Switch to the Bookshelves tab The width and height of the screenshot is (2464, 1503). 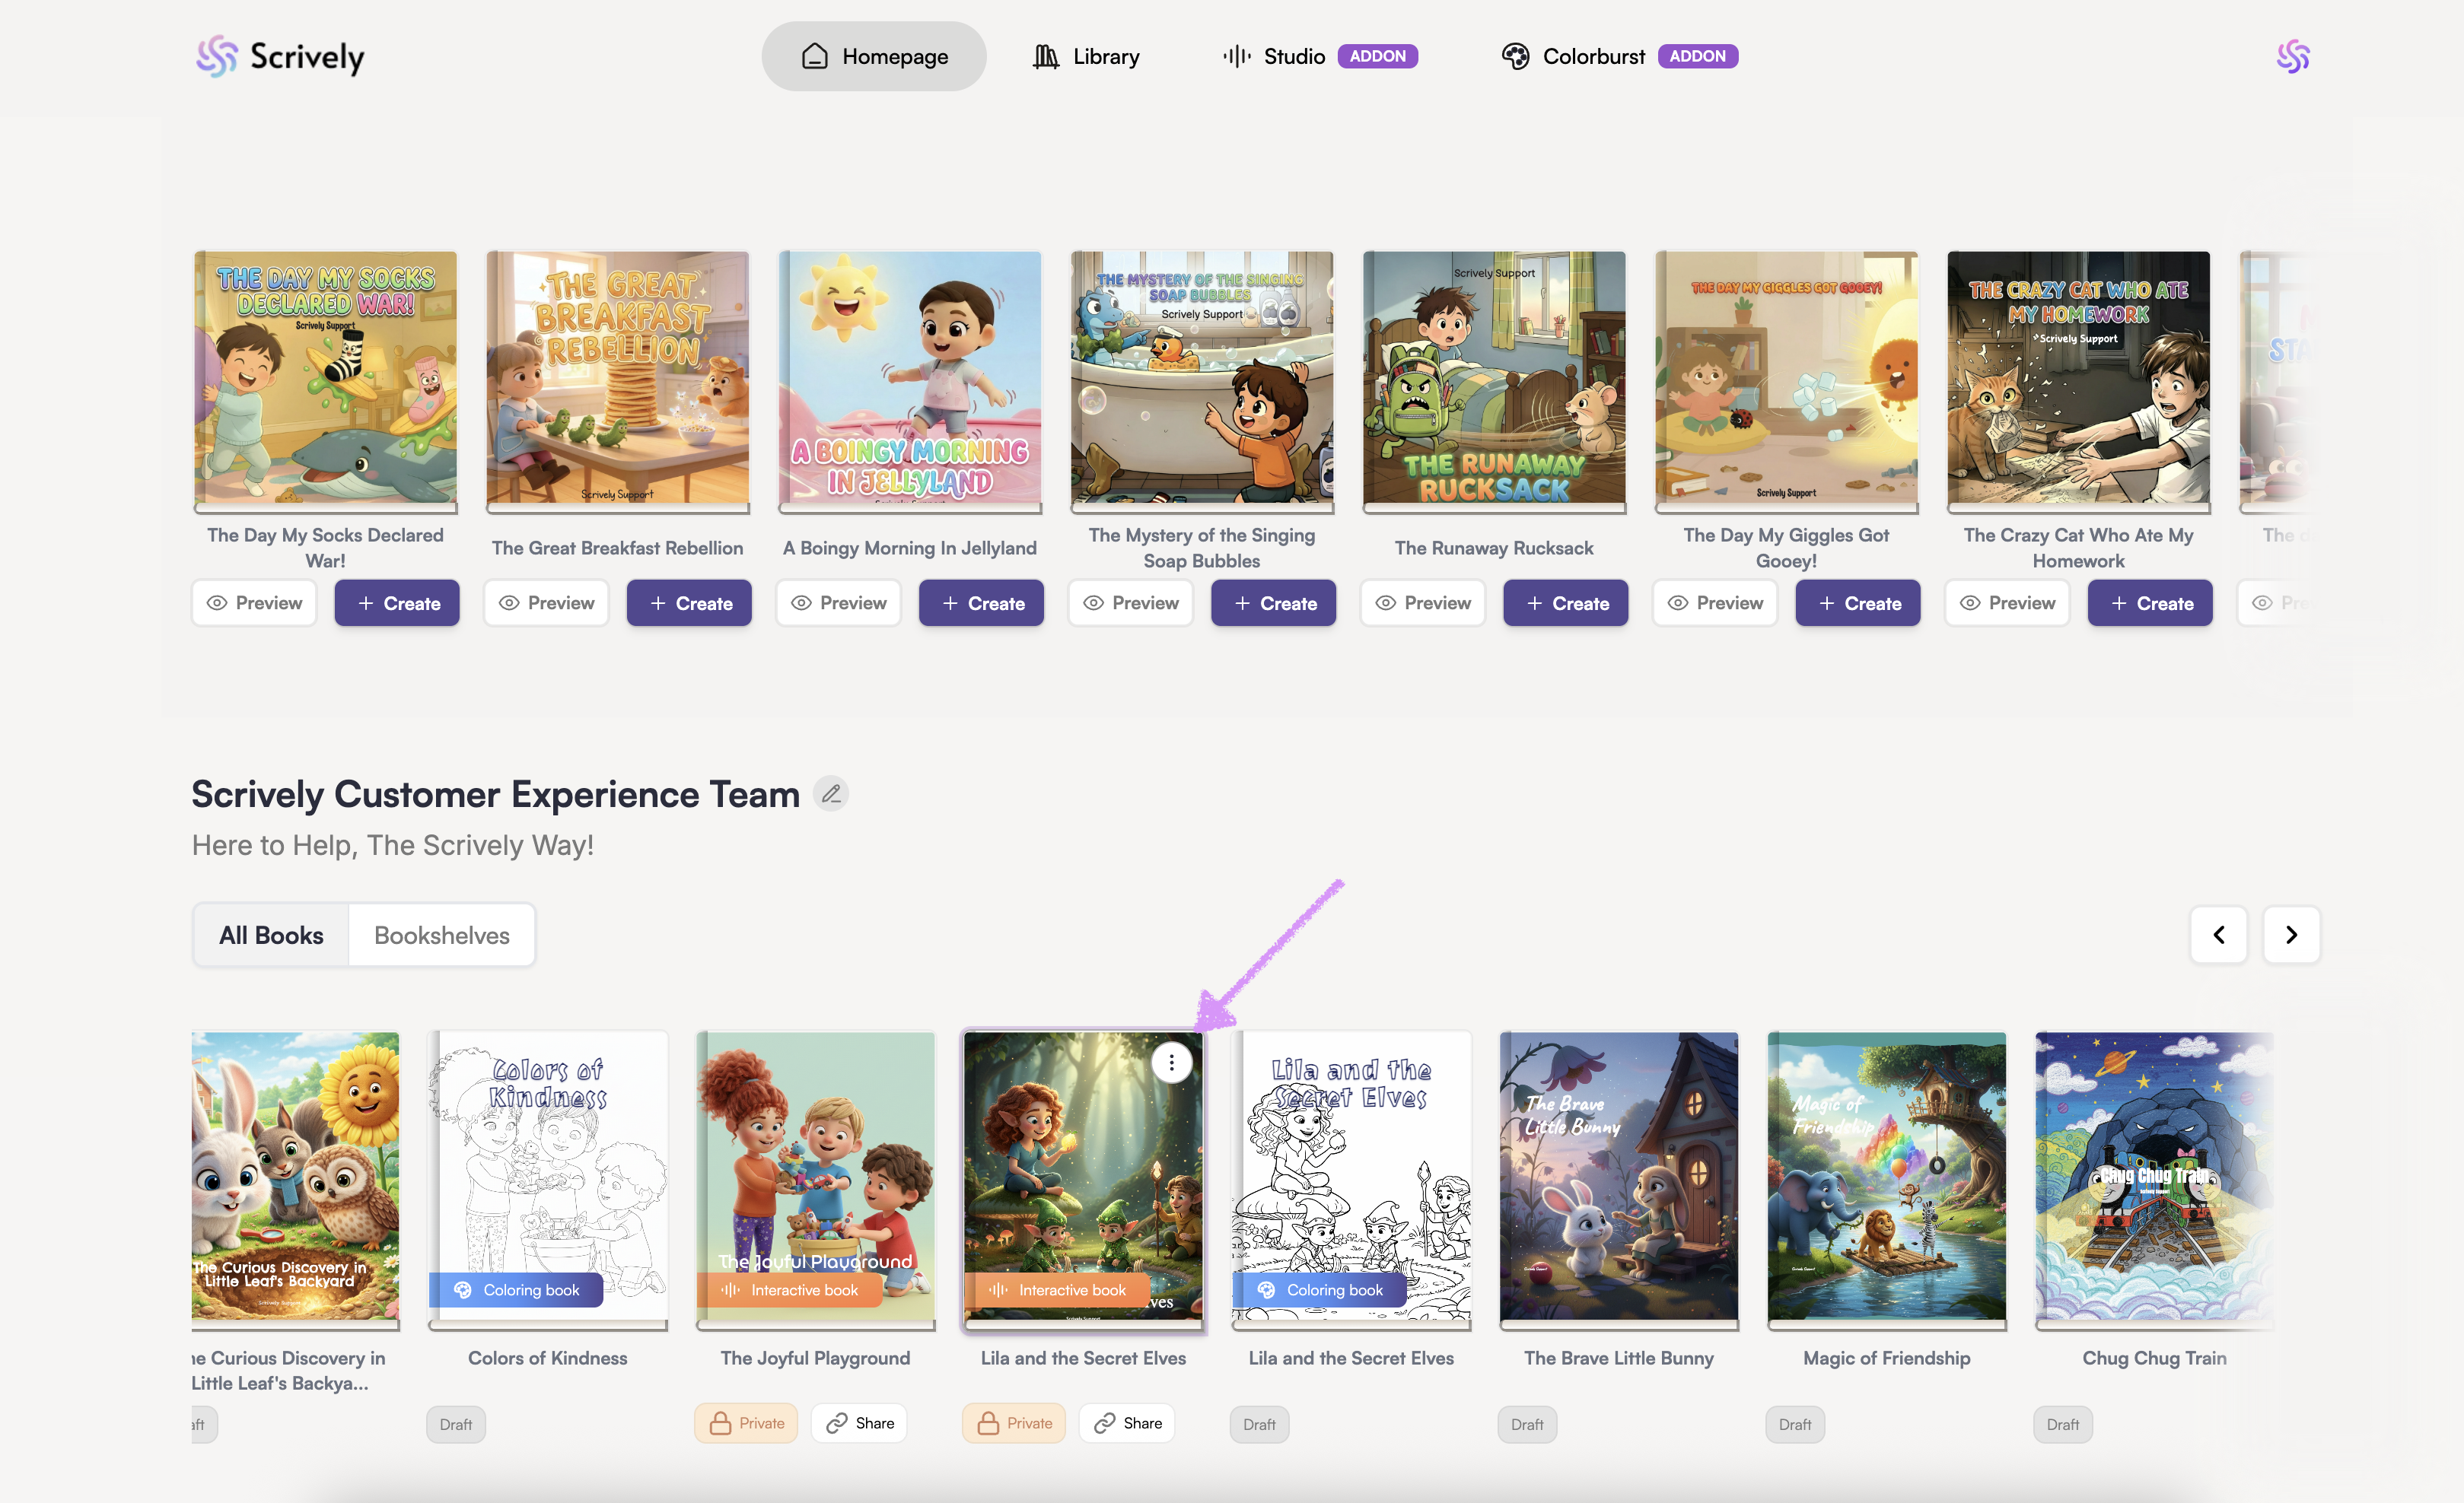pos(441,936)
